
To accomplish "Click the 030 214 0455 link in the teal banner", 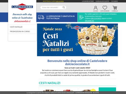I will tap(96, 18).
